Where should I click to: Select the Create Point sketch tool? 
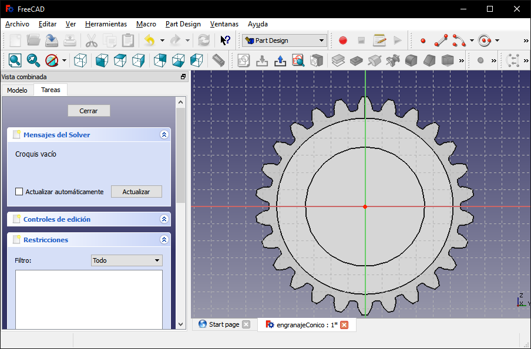tap(423, 40)
